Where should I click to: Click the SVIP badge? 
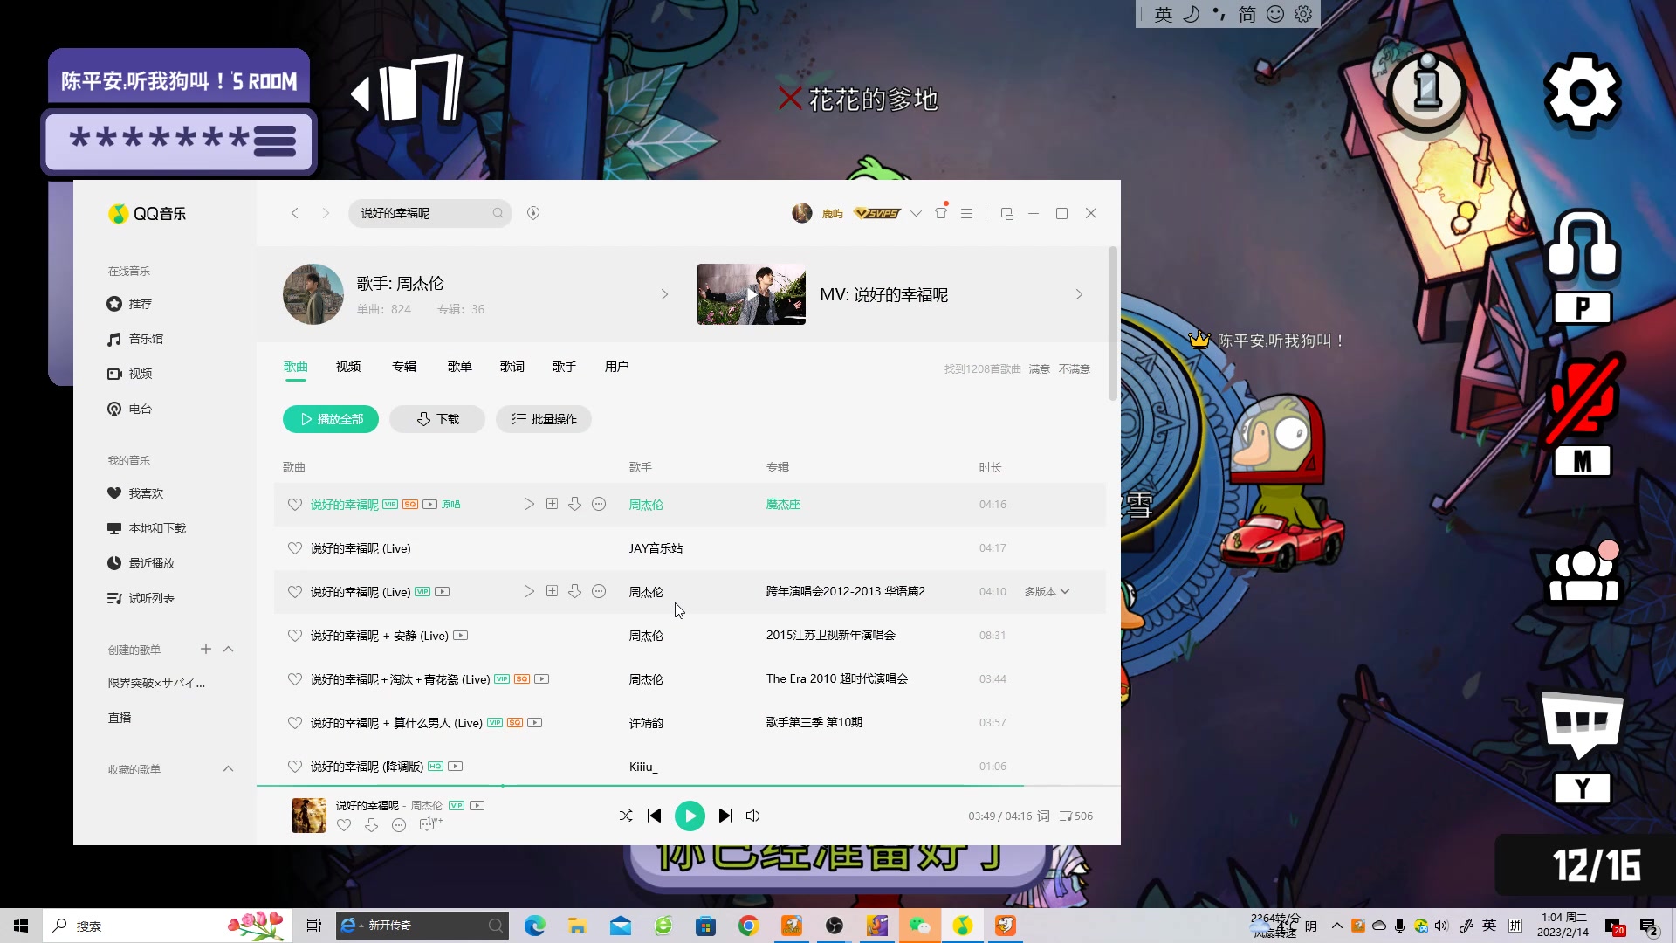tap(877, 213)
